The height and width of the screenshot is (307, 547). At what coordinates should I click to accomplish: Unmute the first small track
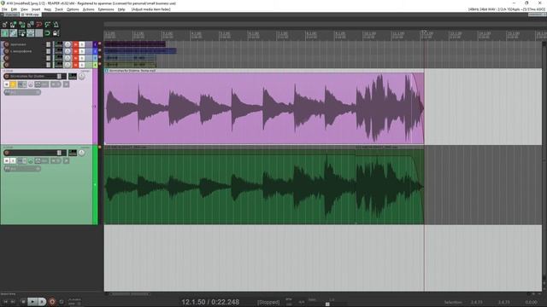click(75, 44)
